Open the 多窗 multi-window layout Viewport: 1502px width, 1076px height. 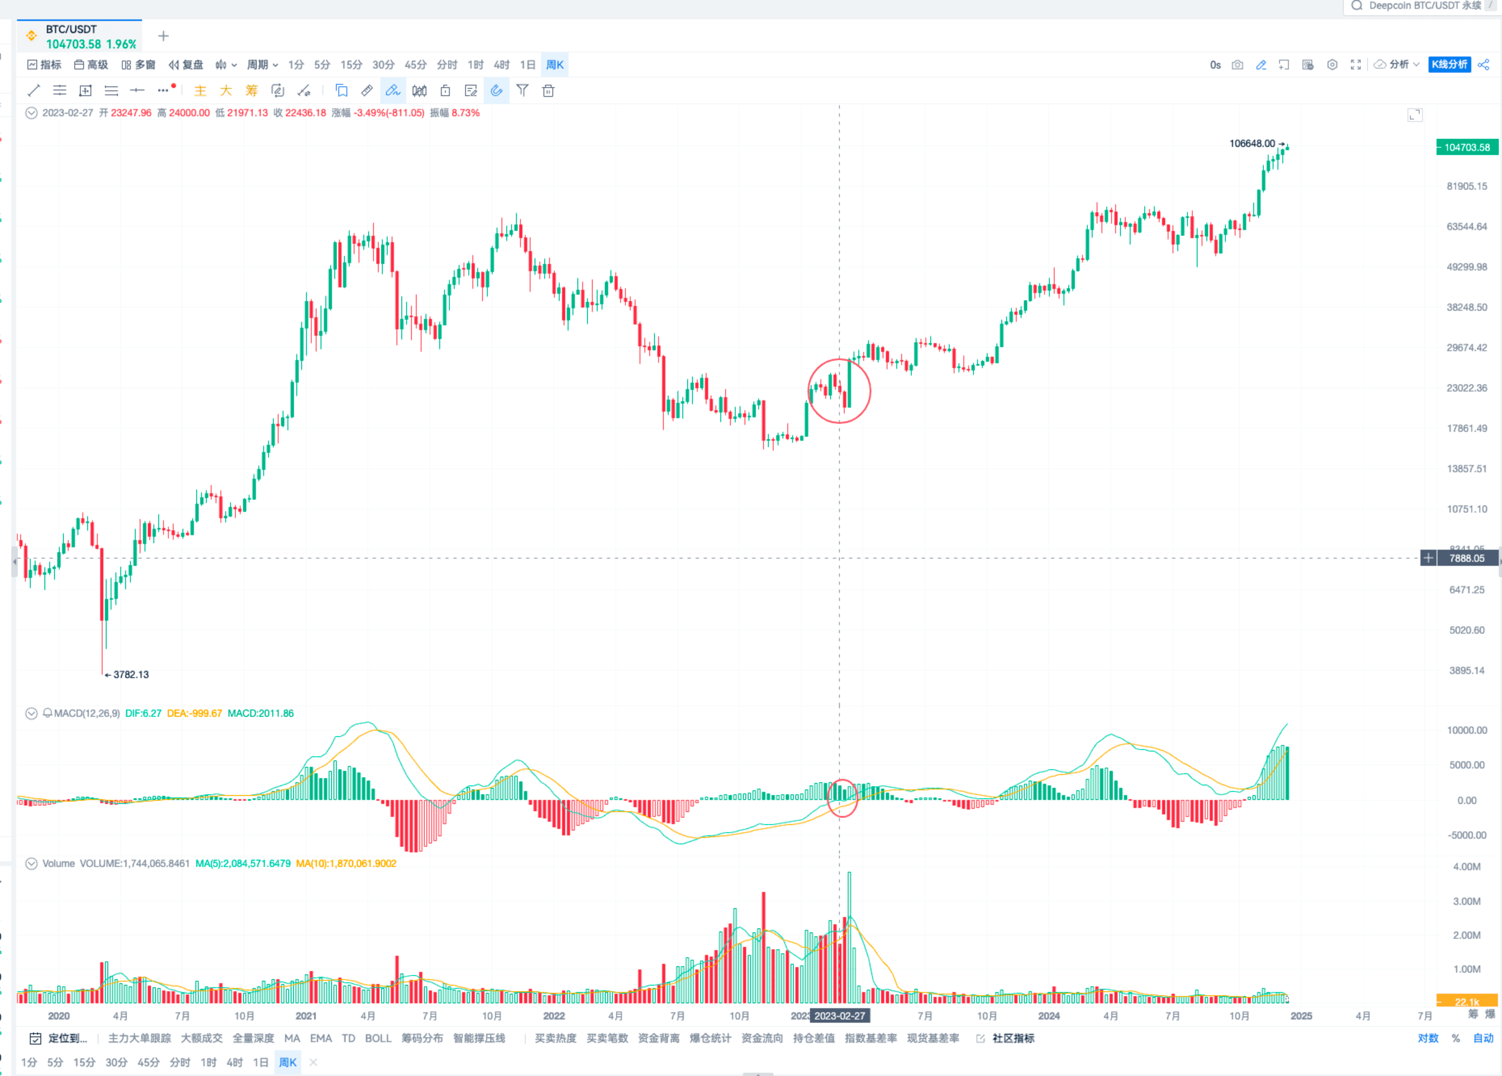pos(138,65)
